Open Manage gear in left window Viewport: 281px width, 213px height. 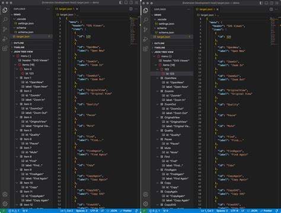point(5,204)
